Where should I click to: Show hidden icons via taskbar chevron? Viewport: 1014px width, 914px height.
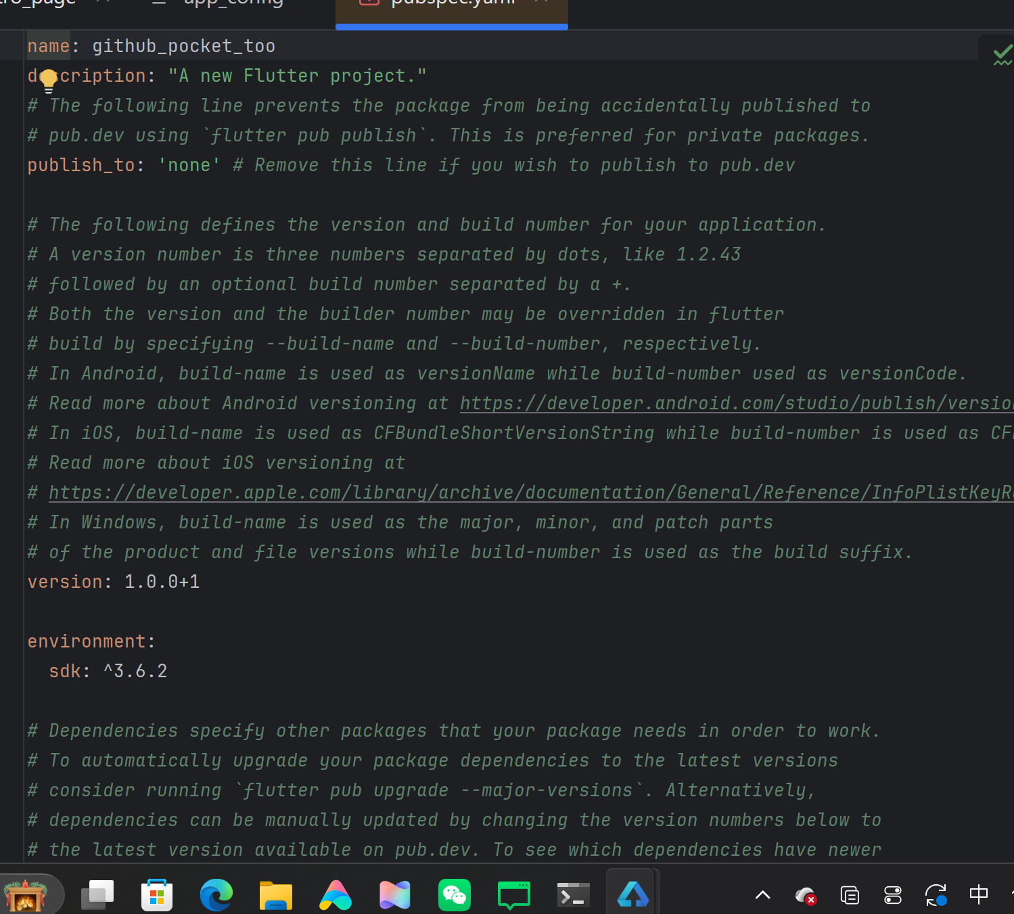click(762, 894)
